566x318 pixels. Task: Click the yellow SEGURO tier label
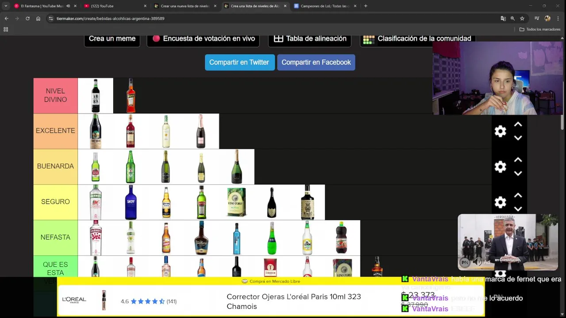pyautogui.click(x=55, y=202)
